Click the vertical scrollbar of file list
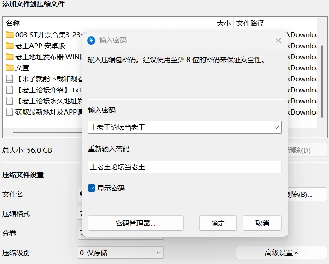Image resolution: width=329 pixels, height=264 pixels. coord(322,81)
